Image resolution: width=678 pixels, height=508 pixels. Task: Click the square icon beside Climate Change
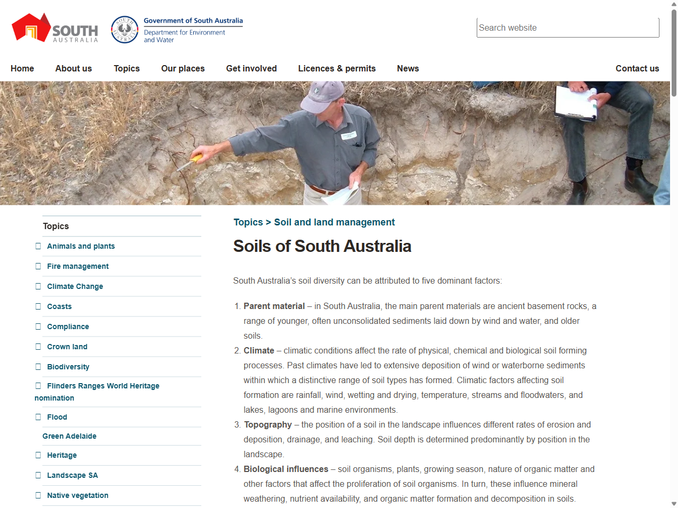coord(38,286)
